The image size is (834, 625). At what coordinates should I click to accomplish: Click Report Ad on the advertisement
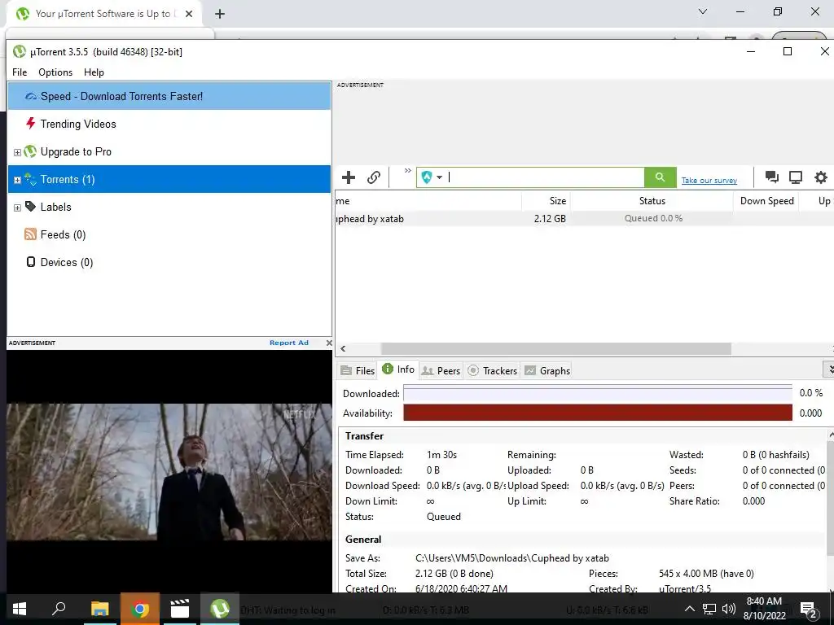pos(289,343)
